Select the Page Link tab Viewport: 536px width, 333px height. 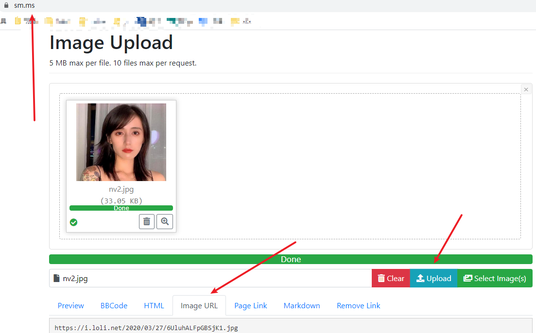tap(251, 306)
